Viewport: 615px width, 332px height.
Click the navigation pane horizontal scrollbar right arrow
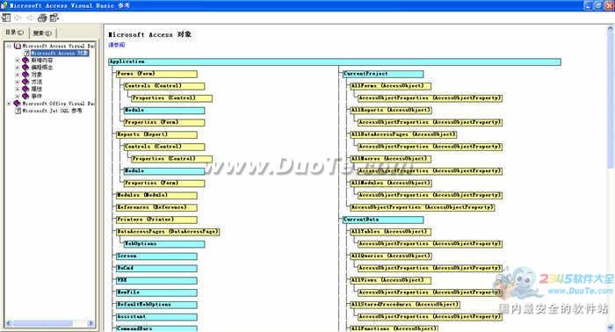(90, 323)
